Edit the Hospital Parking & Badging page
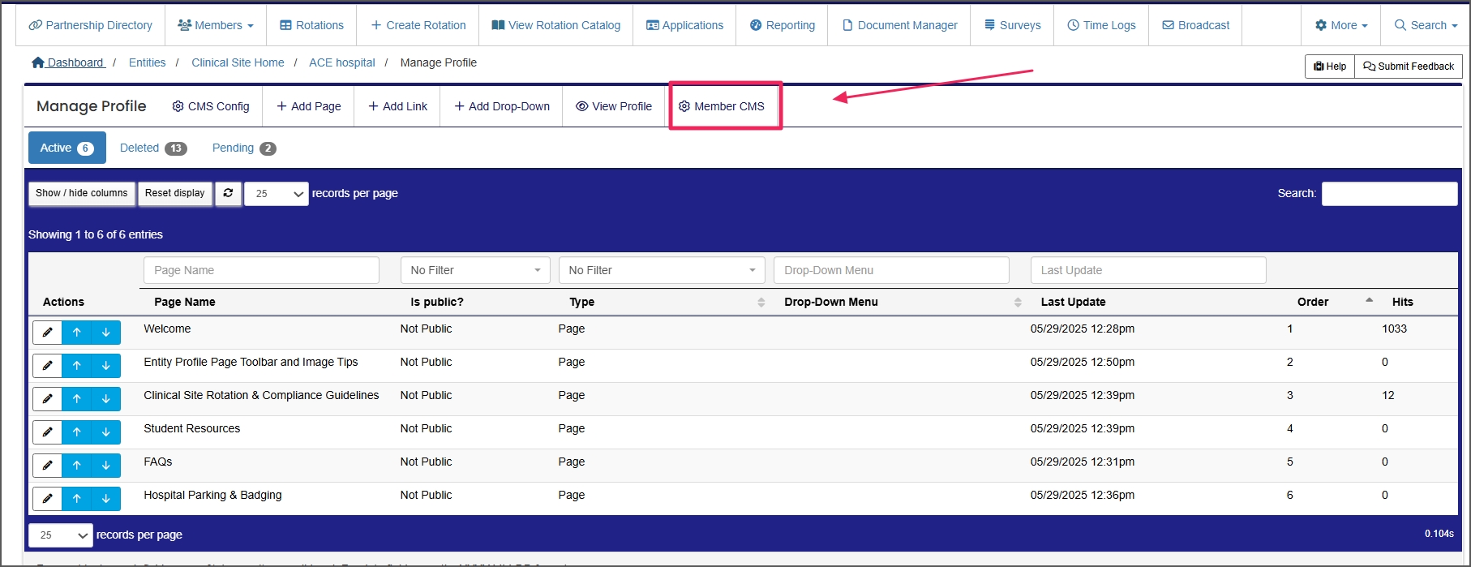Screen dimensions: 1471x567 coord(47,499)
